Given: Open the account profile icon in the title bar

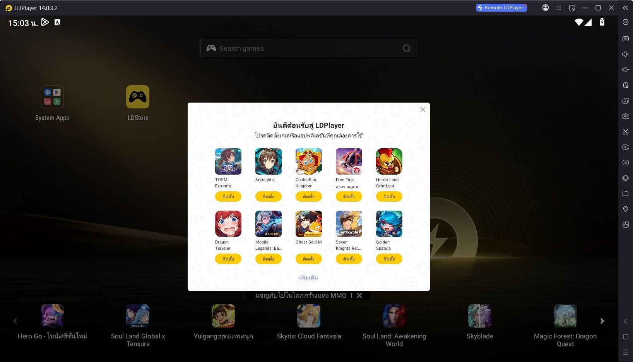Looking at the screenshot, I should (546, 8).
